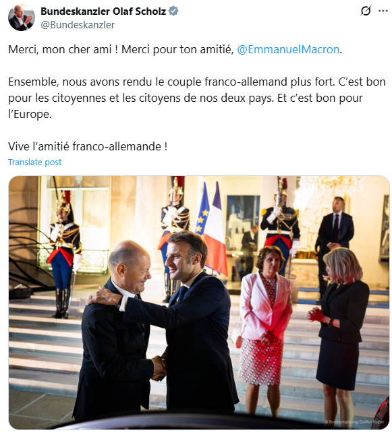
Task: Click the 'Merci, mon cher ami' sentence
Action: [63, 49]
